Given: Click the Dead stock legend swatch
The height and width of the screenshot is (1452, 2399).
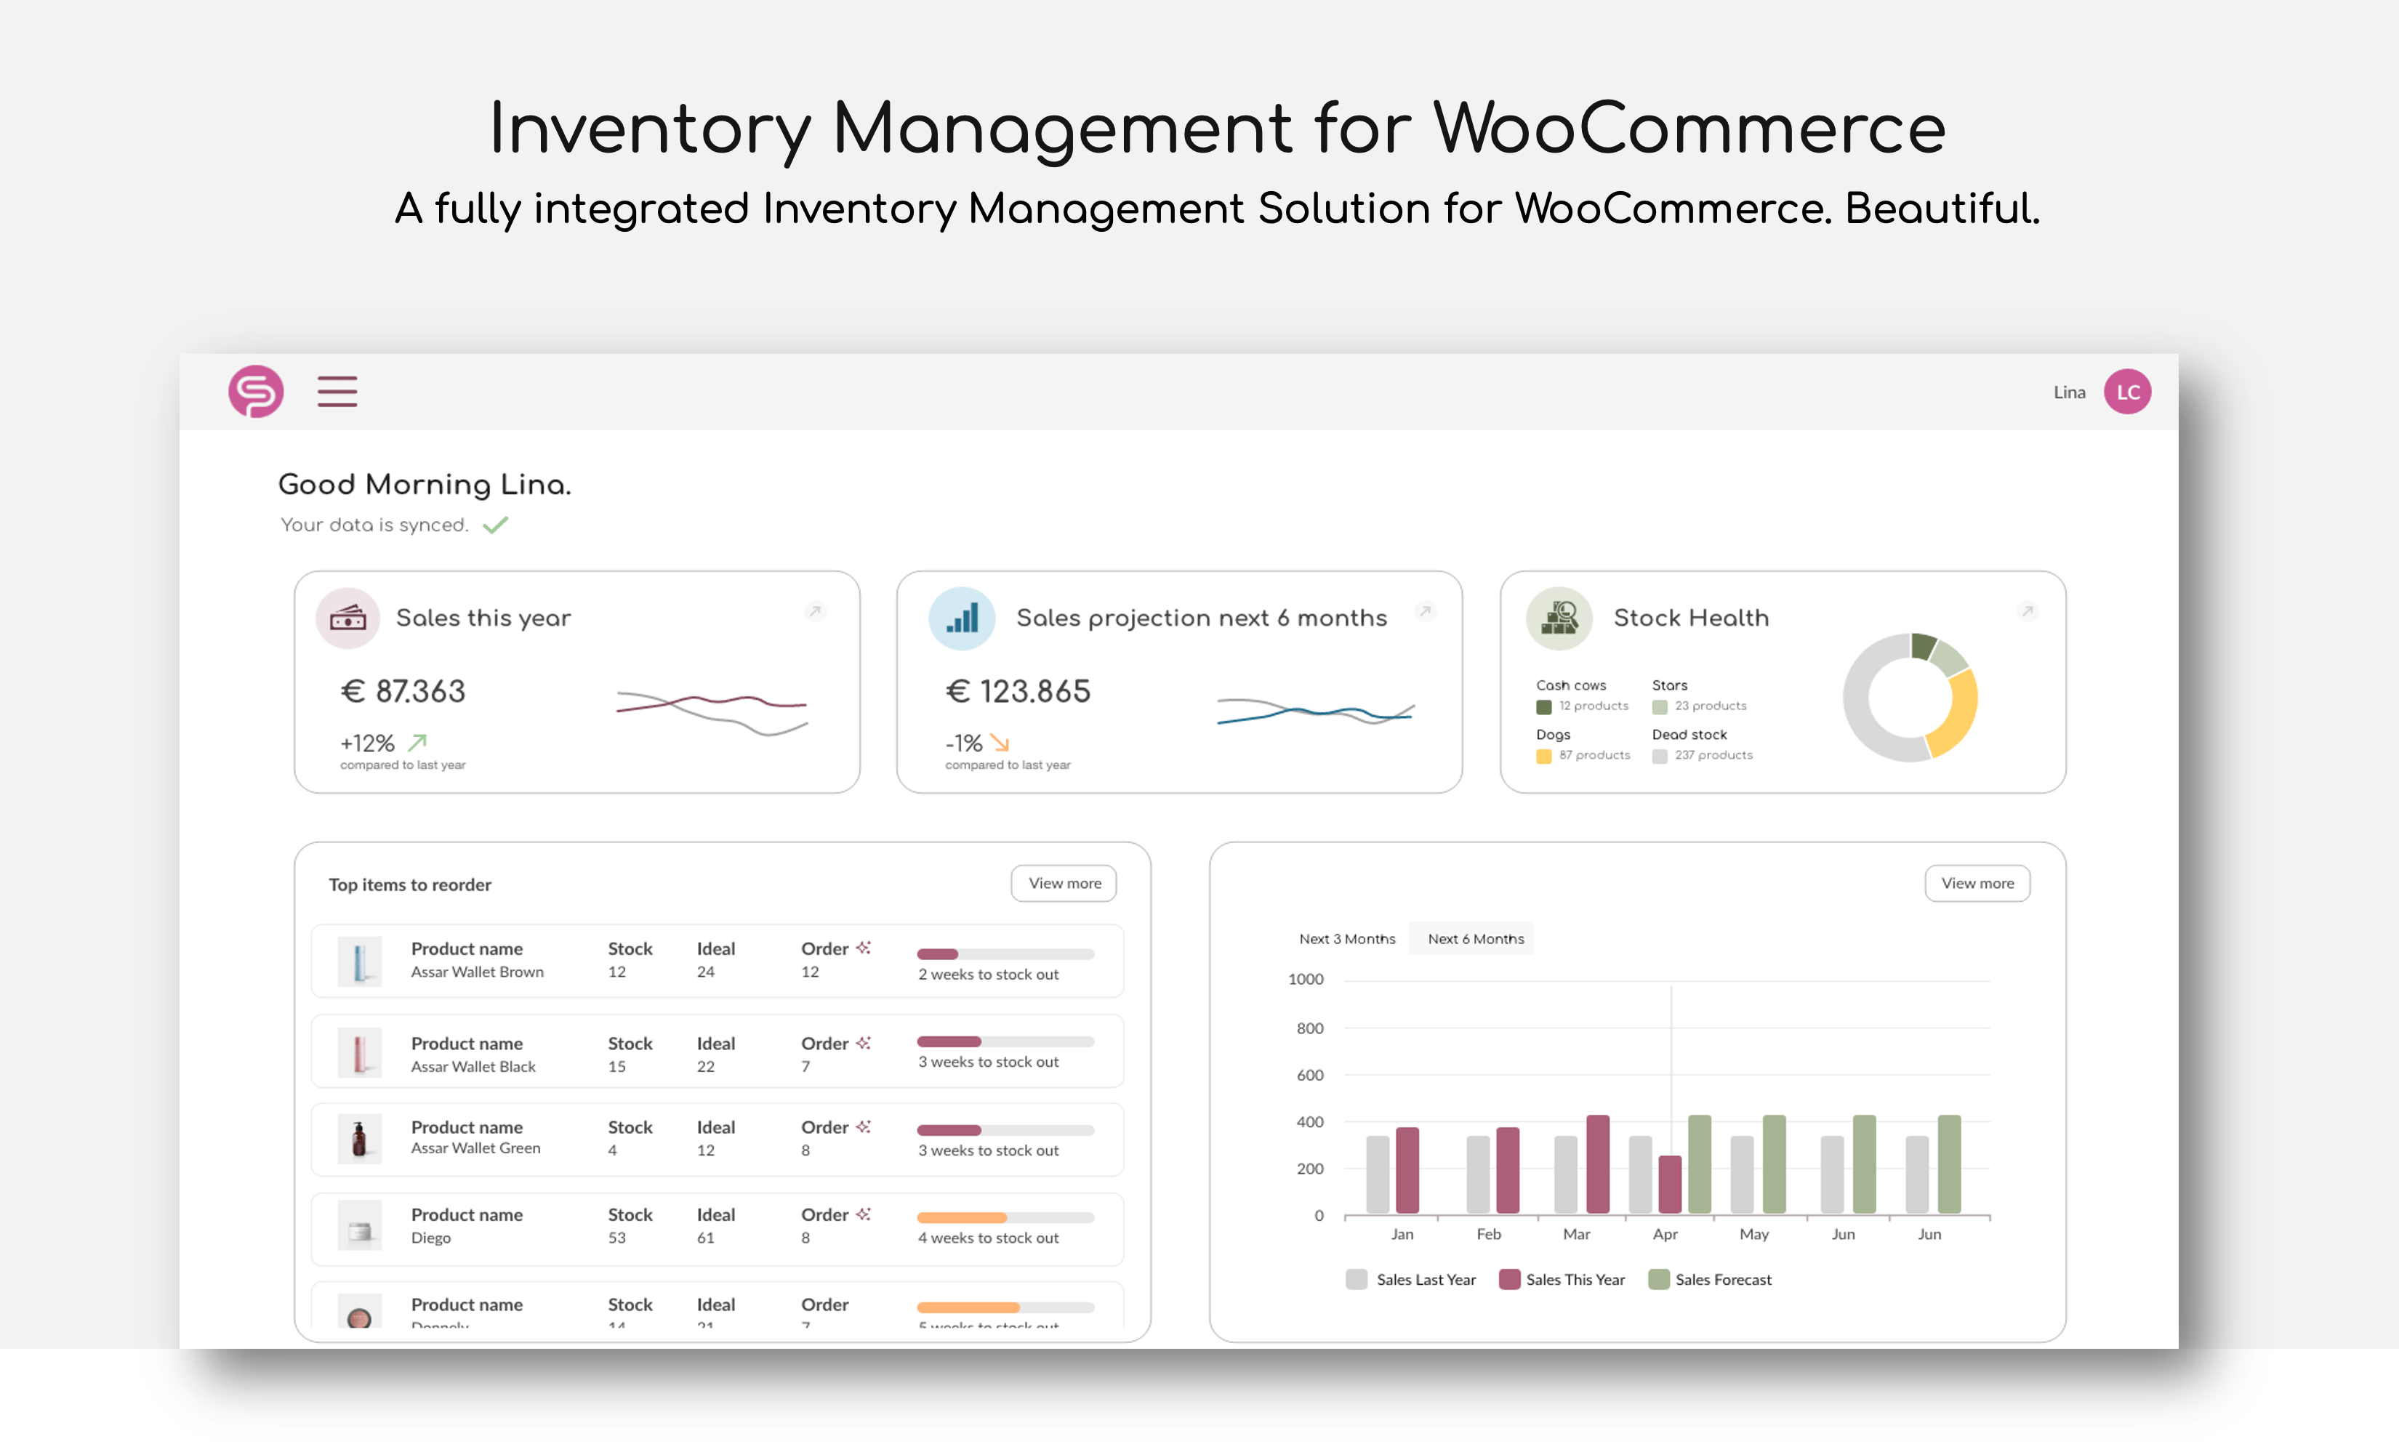Looking at the screenshot, I should click(1660, 757).
